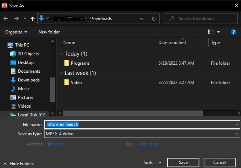Select Downloads in the address path
The image size is (241, 168).
pyautogui.click(x=101, y=18)
